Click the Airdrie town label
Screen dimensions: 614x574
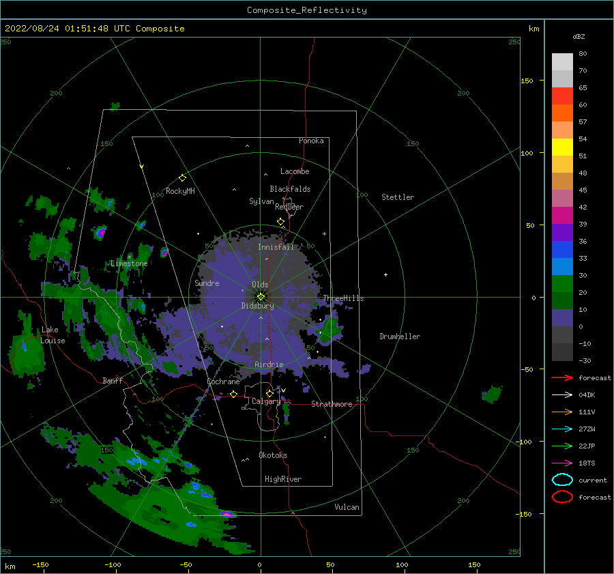(269, 364)
